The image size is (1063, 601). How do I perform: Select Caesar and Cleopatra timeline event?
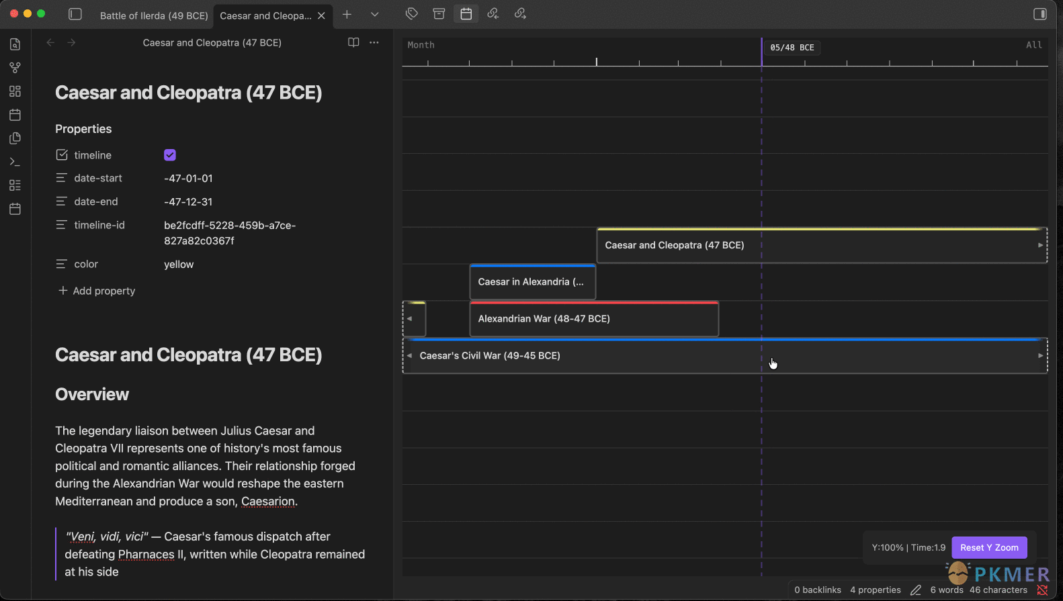[822, 245]
